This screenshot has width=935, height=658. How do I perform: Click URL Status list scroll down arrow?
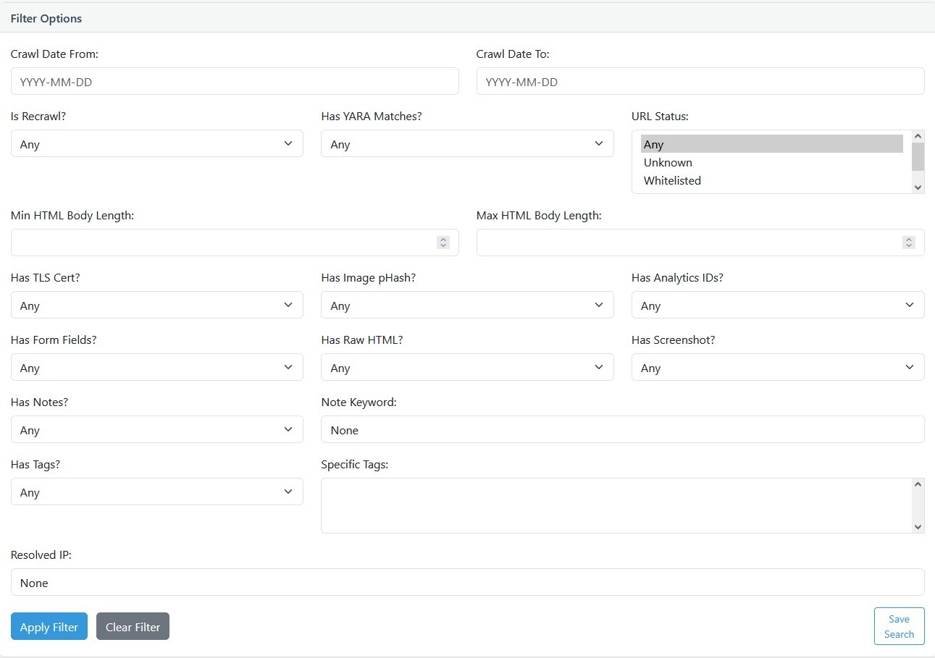pos(918,187)
